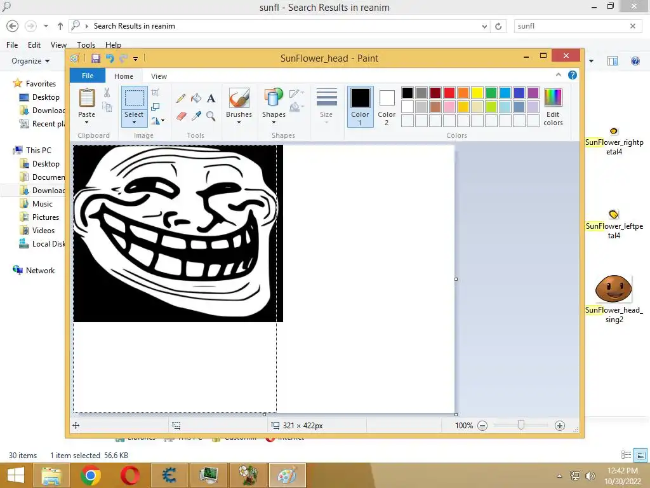Viewport: 650px width, 488px height.
Task: Select the SunFlower_head_sing2 thumbnail
Action: click(x=614, y=288)
